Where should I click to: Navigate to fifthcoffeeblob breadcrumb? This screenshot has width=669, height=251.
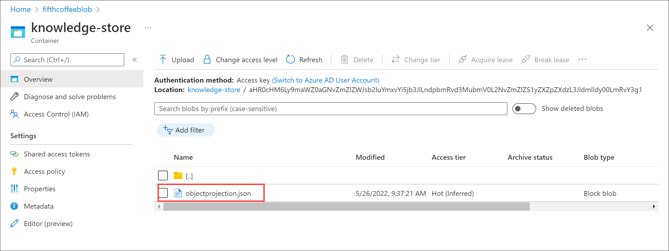pyautogui.click(x=67, y=9)
